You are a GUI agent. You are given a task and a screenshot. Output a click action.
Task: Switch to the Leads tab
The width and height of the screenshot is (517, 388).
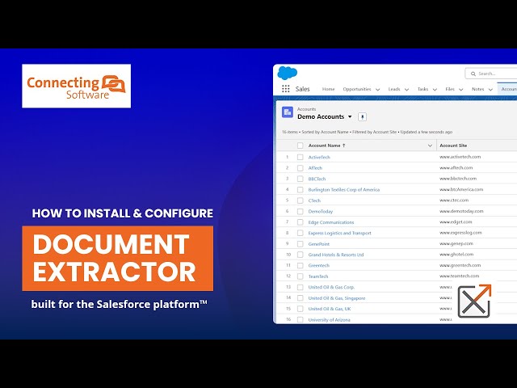tap(394, 89)
